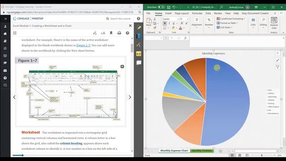Click the Borders icon in Font group

[x=165, y=28]
